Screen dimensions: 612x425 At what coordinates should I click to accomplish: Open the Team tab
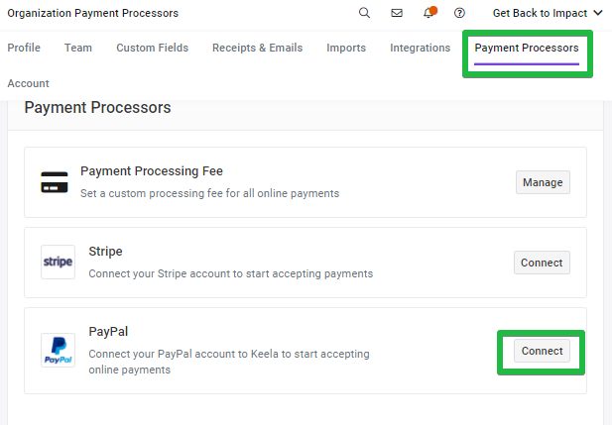78,48
